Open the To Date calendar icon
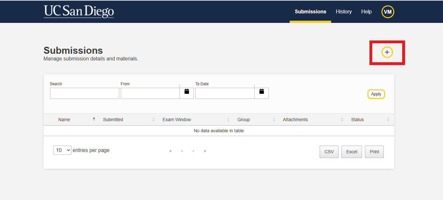 pos(262,92)
